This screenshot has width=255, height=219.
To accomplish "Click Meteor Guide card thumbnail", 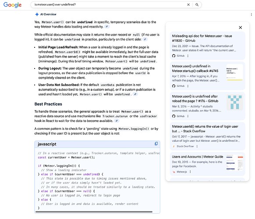I will tap(234, 163).
